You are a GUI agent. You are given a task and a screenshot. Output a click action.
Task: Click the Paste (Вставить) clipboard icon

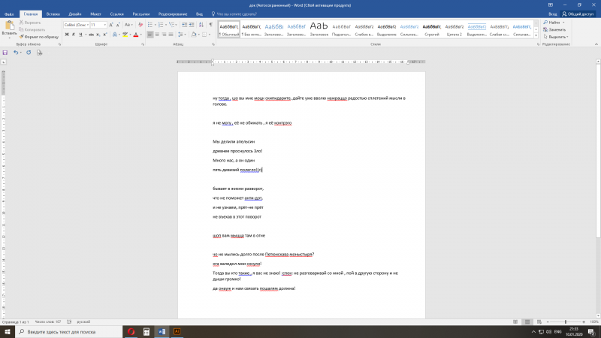pyautogui.click(x=9, y=26)
